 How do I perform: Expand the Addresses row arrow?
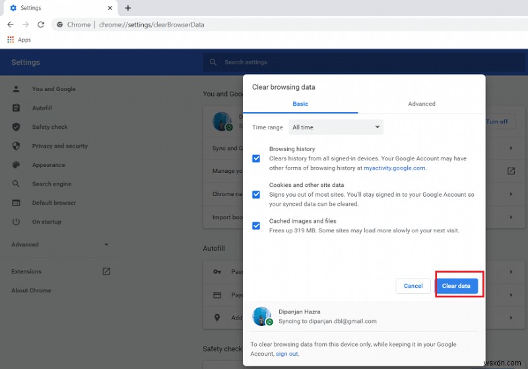point(511,318)
